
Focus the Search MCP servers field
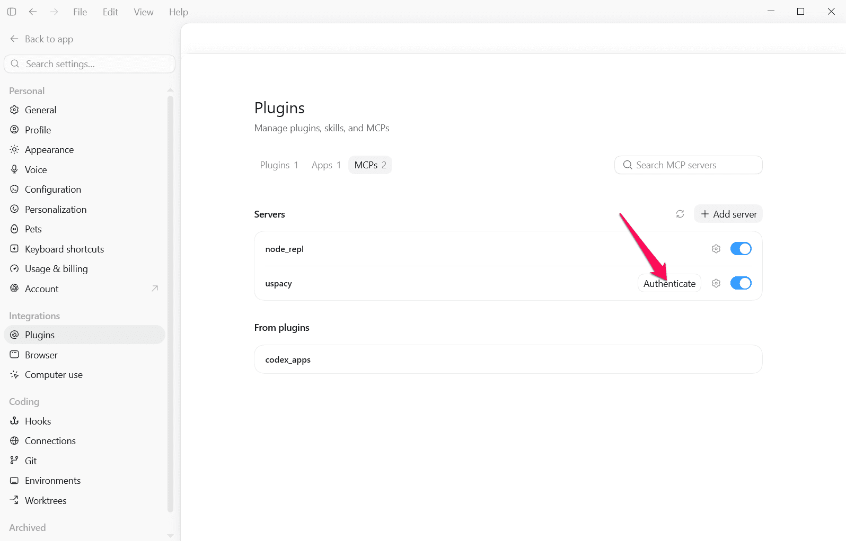[x=689, y=165]
